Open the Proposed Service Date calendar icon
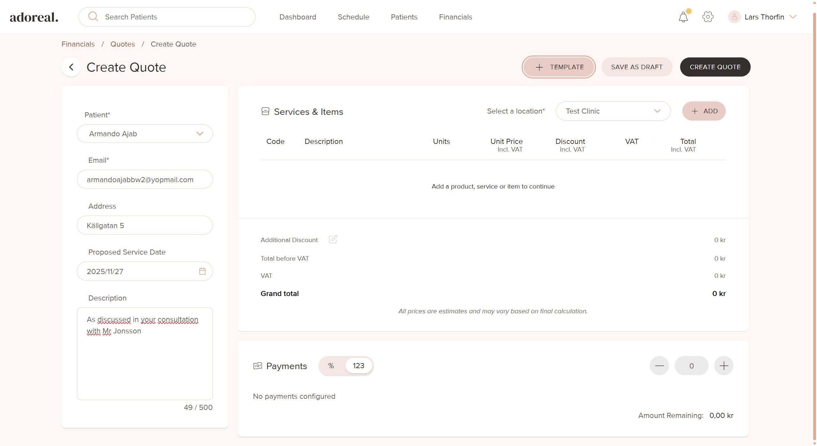The height and width of the screenshot is (446, 817). tap(202, 271)
